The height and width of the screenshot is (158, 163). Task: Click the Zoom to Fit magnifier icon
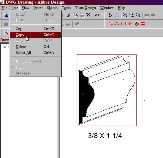coord(138,15)
